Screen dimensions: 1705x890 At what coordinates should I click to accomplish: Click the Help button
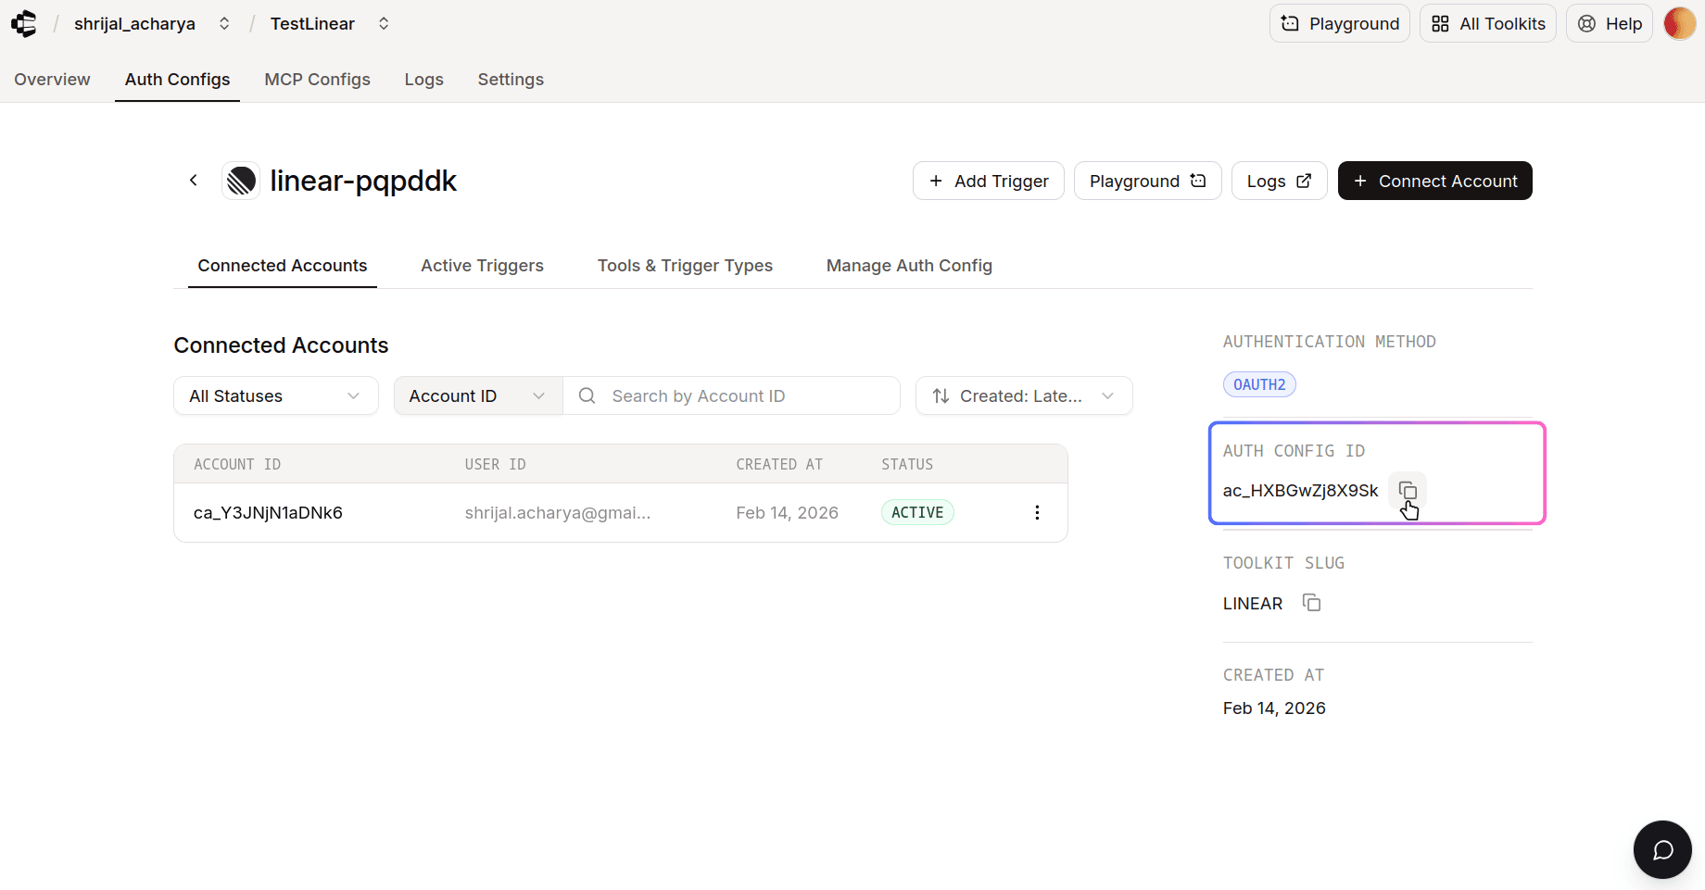pyautogui.click(x=1609, y=23)
